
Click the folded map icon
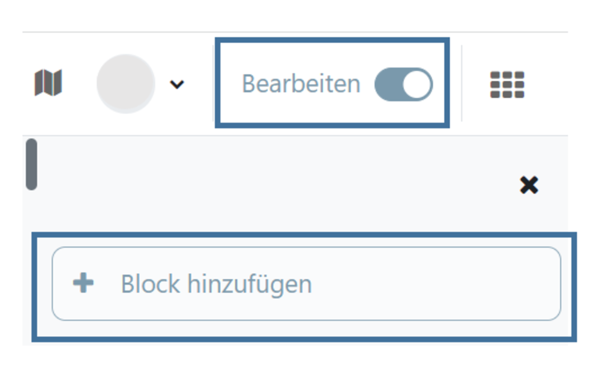[x=48, y=83]
